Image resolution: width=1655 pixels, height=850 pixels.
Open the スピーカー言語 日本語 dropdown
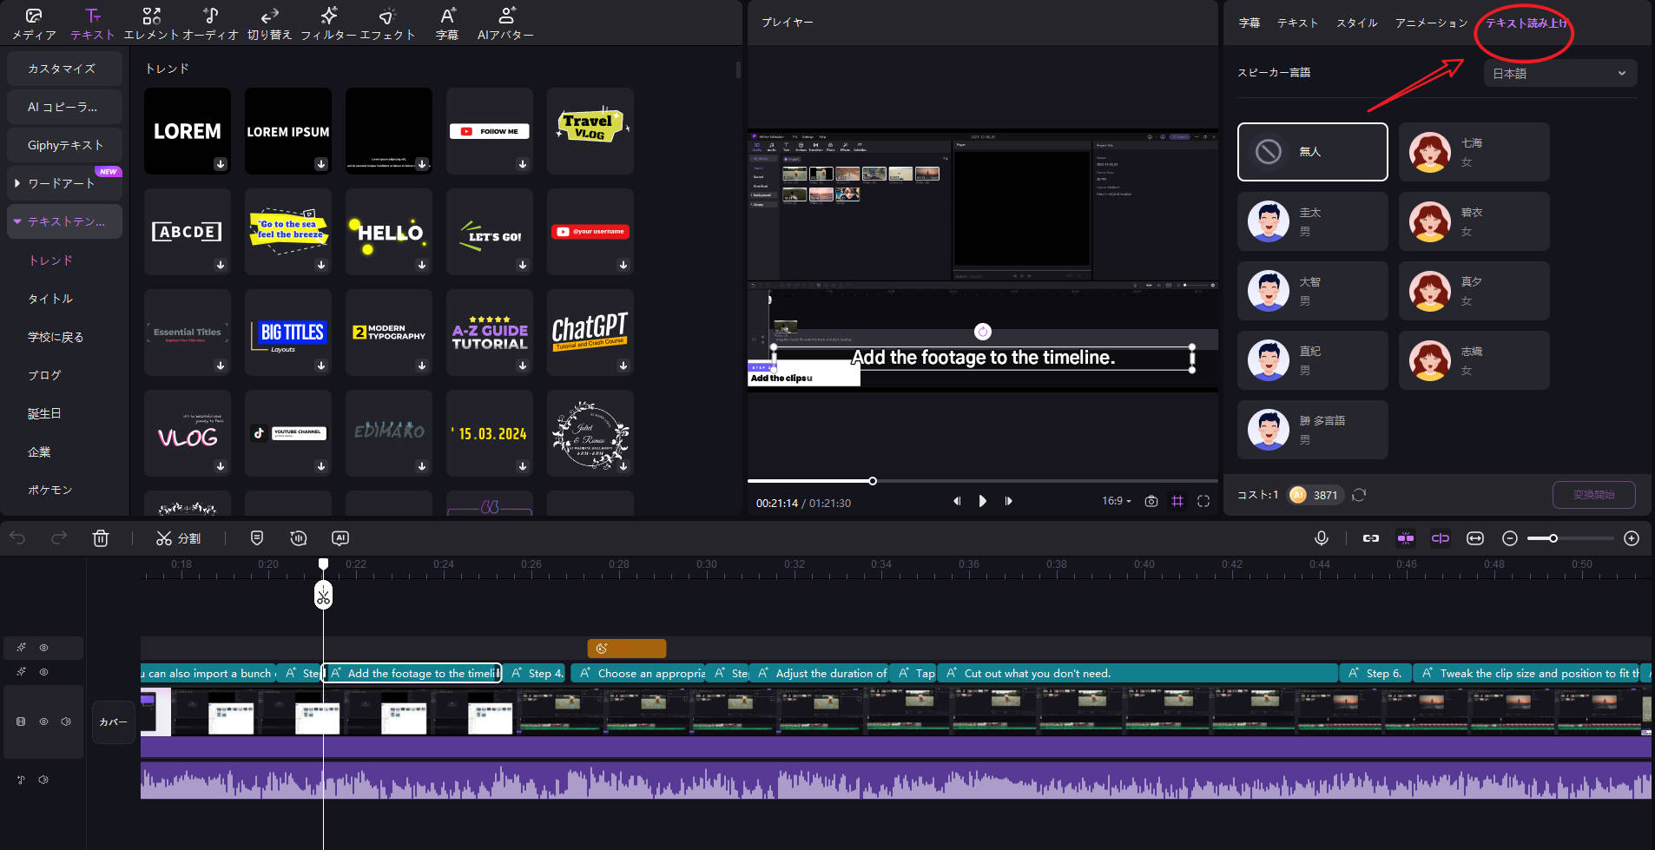(1560, 74)
